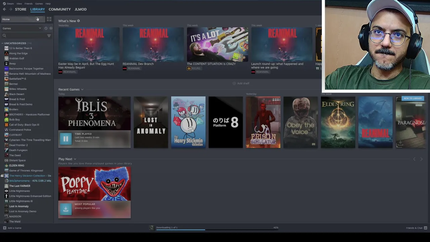Open What's New settings gear
Viewport: 430px width, 242px height.
(79, 21)
